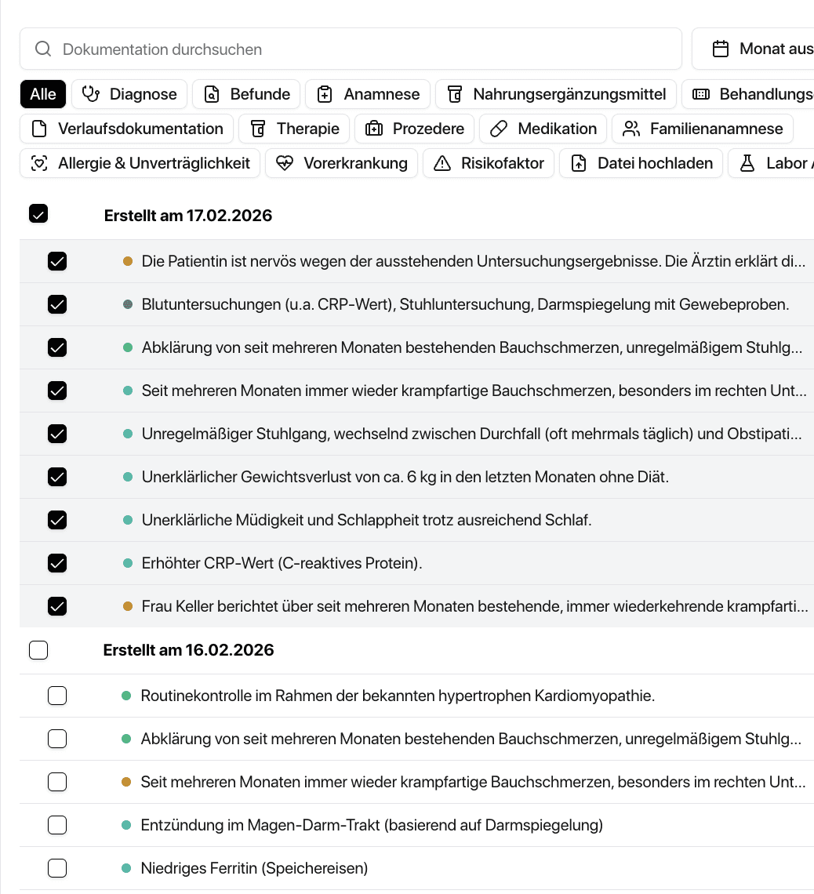The height and width of the screenshot is (894, 814).
Task: Uncheck the entry about erhöhter CRP-Wert
Action: tap(57, 563)
